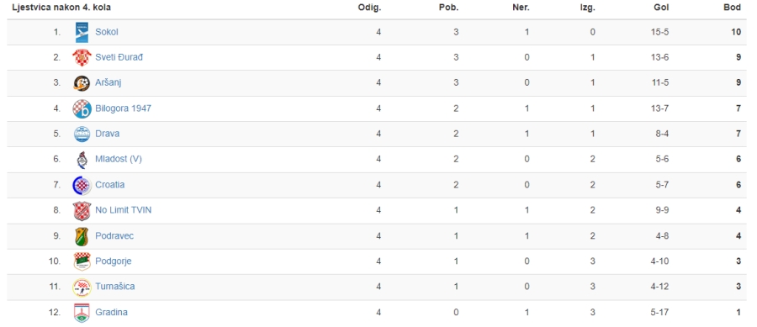Click the Tumašica round logo
Screen dimensions: 757x327
click(82, 287)
